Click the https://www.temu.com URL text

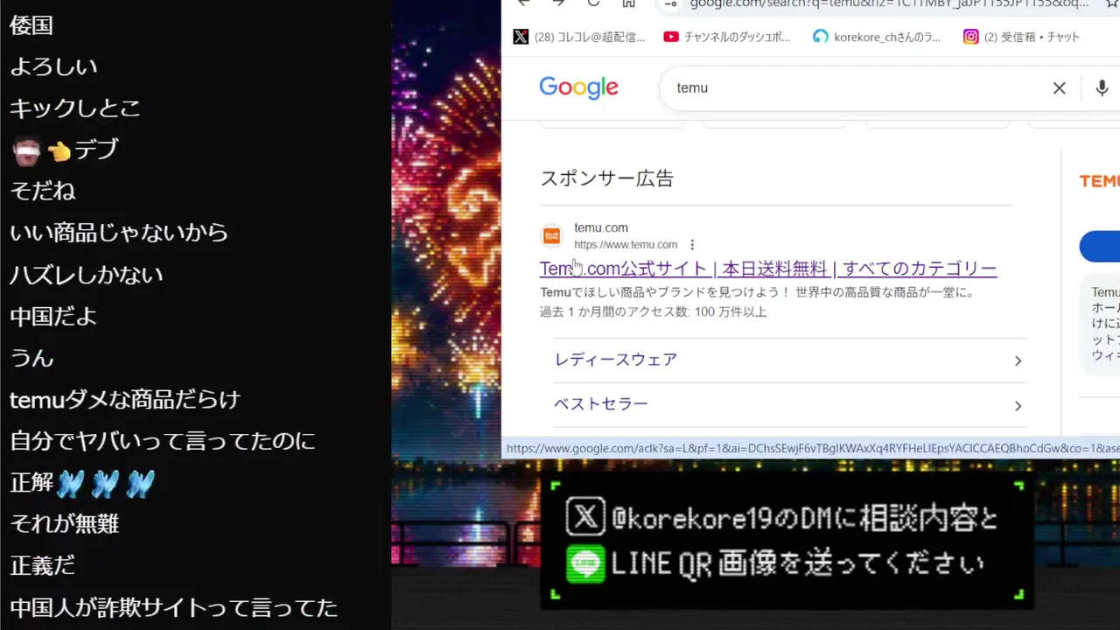tap(626, 245)
